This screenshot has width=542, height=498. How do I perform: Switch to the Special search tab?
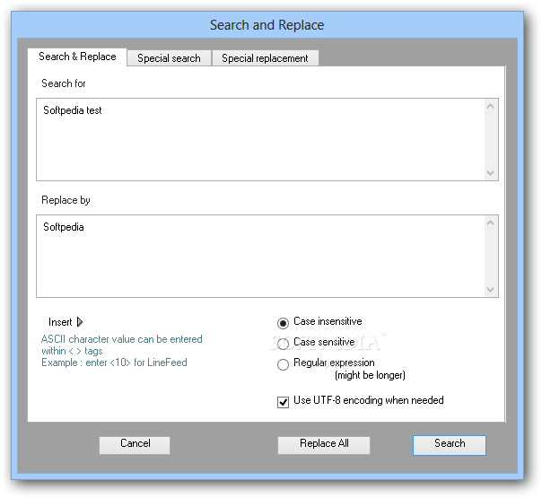pos(169,58)
